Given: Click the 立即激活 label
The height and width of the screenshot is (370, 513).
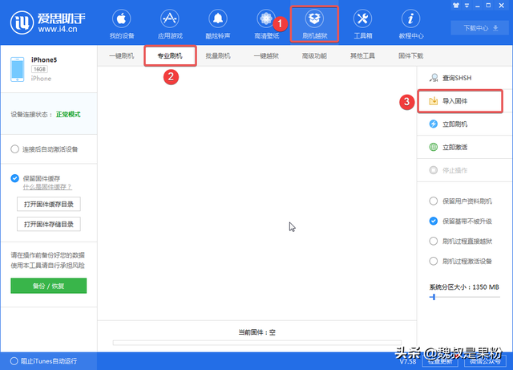Looking at the screenshot, I should pyautogui.click(x=454, y=147).
